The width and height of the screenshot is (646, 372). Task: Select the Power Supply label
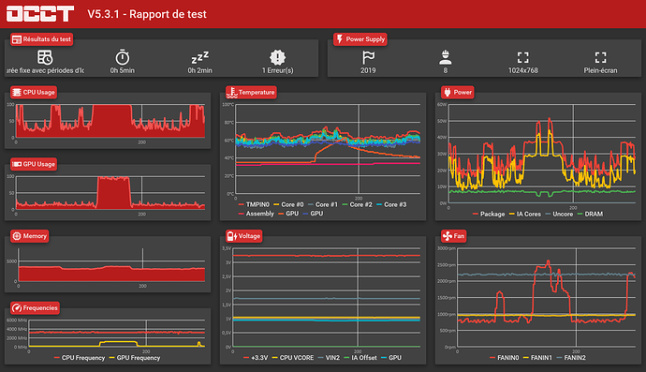365,39
